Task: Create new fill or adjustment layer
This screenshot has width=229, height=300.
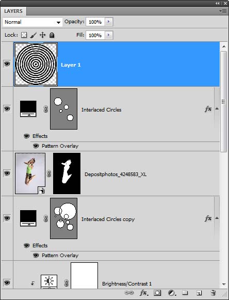Action: (172, 293)
